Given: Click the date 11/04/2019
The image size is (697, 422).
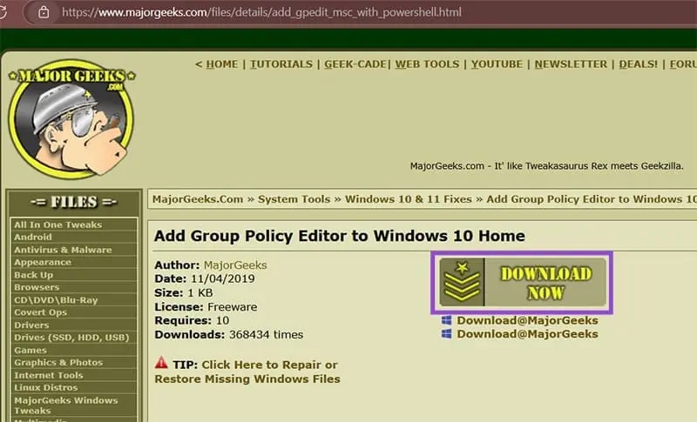Looking at the screenshot, I should pyautogui.click(x=223, y=278).
